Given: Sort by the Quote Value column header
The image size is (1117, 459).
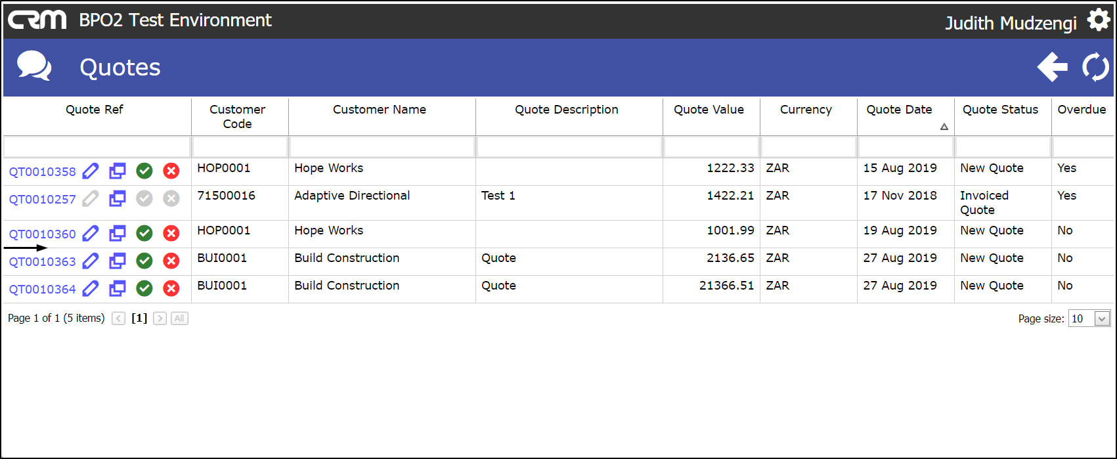Looking at the screenshot, I should (x=709, y=110).
